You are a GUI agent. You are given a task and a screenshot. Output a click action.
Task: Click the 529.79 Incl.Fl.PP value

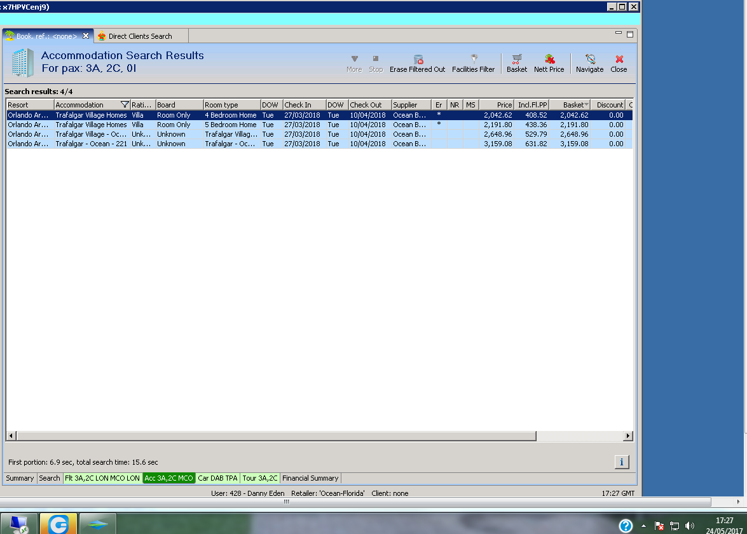(536, 134)
